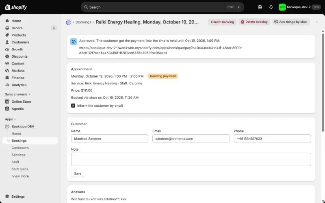Click into the Note text area
The height and width of the screenshot is (203, 325).
(191, 159)
